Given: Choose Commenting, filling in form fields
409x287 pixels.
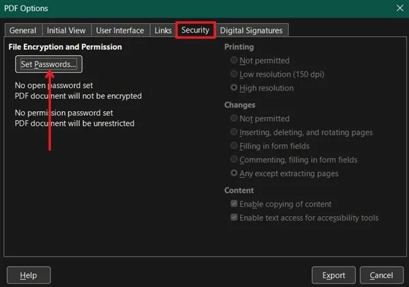Looking at the screenshot, I should click(x=234, y=160).
